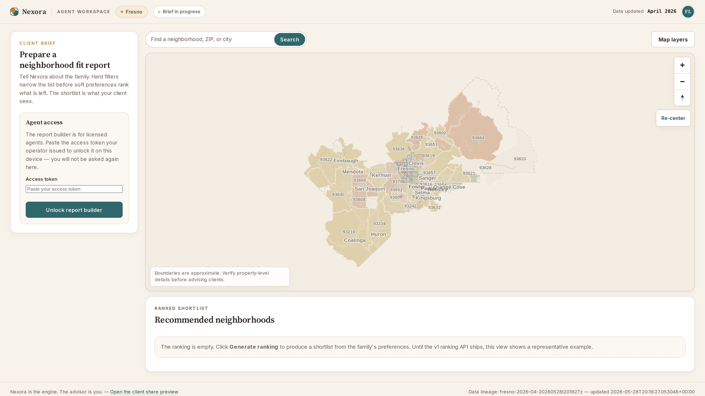This screenshot has width=705, height=396.
Task: Select ZIP 93628 on the map
Action: pyautogui.click(x=485, y=168)
